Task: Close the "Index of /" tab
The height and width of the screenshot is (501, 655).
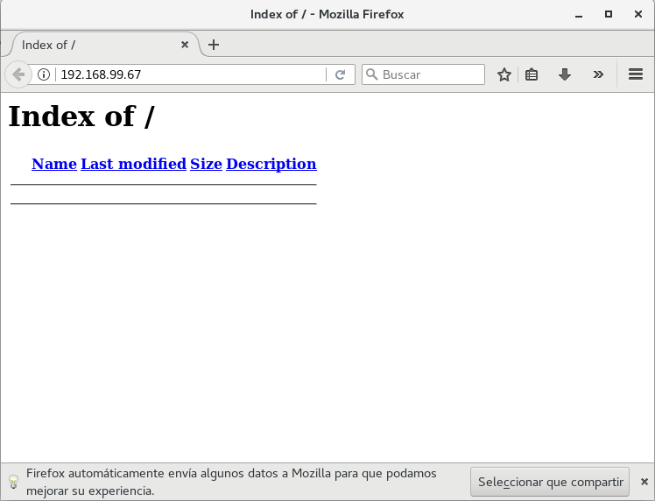Action: pyautogui.click(x=185, y=45)
